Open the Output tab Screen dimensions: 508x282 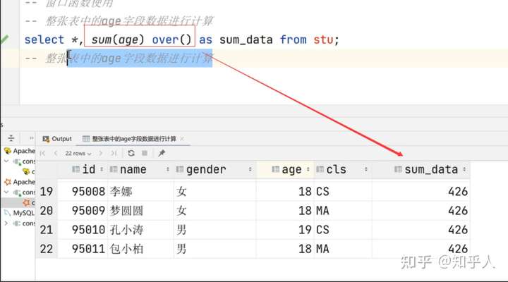tap(57, 139)
